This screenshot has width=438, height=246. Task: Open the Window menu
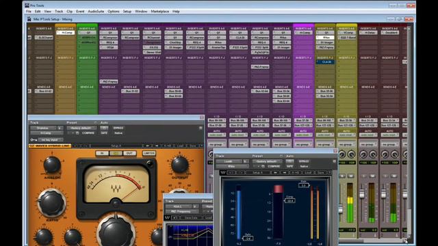(x=141, y=12)
